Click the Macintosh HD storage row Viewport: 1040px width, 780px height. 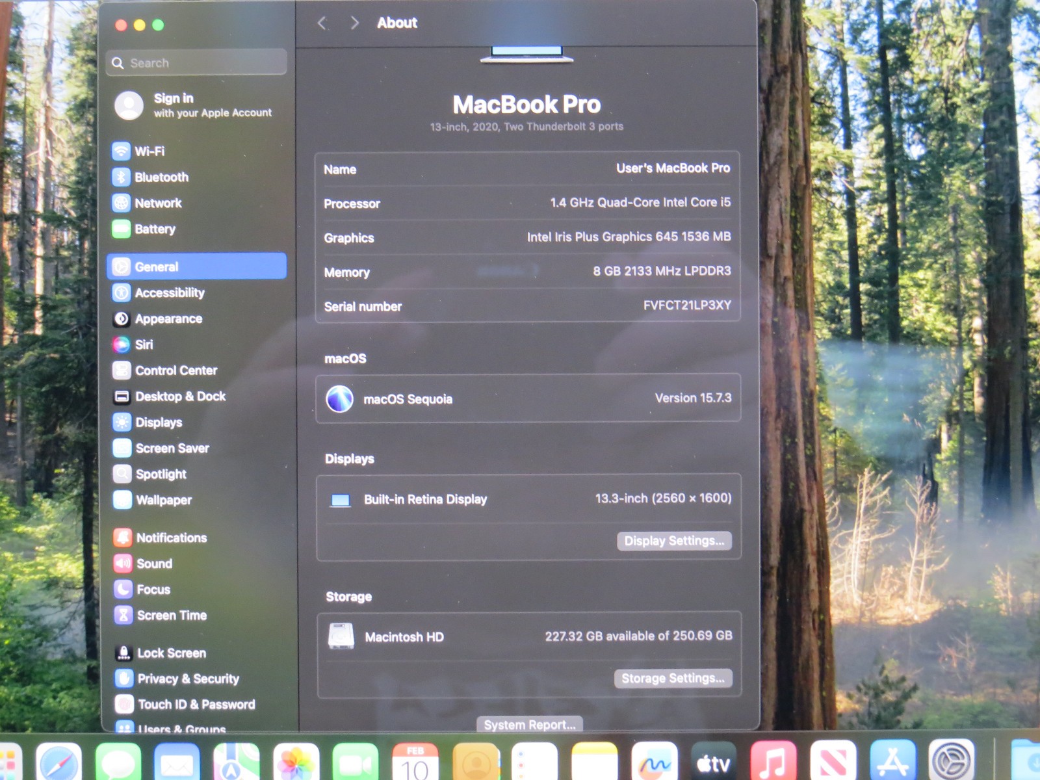pyautogui.click(x=528, y=636)
